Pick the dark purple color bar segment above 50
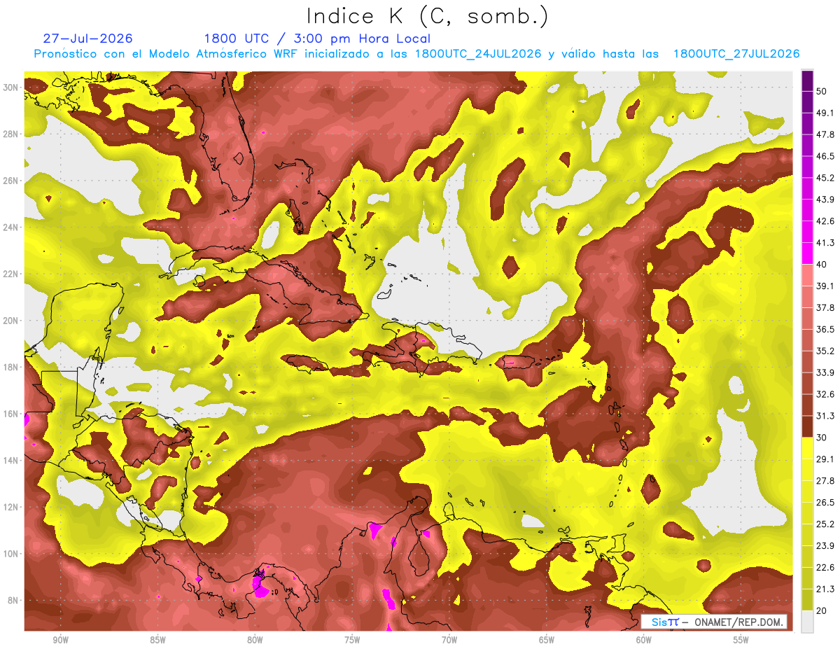This screenshot has width=840, height=649. tap(807, 81)
